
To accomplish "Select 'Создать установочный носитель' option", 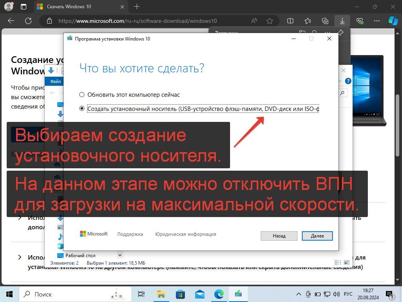I will pos(199,109).
